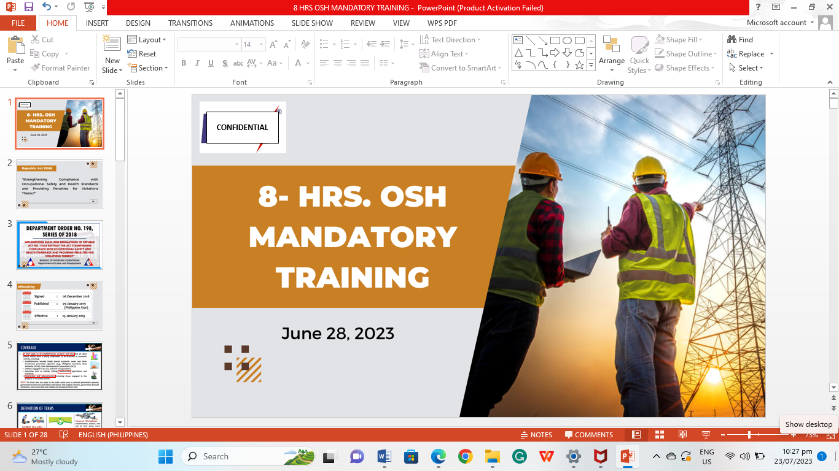Open the FILE tab

tap(18, 23)
